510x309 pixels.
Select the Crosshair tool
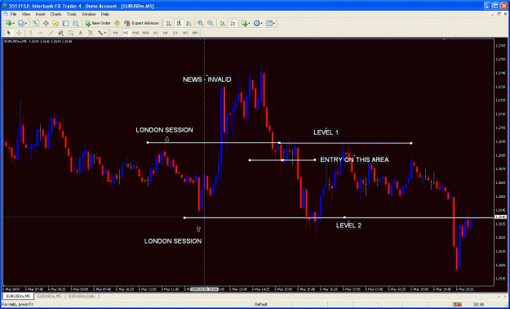click(19, 33)
